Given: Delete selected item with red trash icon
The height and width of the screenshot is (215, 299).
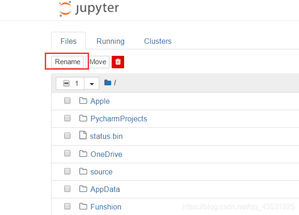Looking at the screenshot, I should pyautogui.click(x=118, y=62).
